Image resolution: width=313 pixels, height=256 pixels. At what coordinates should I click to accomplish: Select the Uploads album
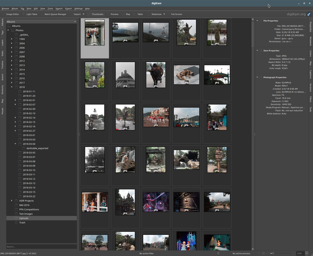(x=41, y=218)
